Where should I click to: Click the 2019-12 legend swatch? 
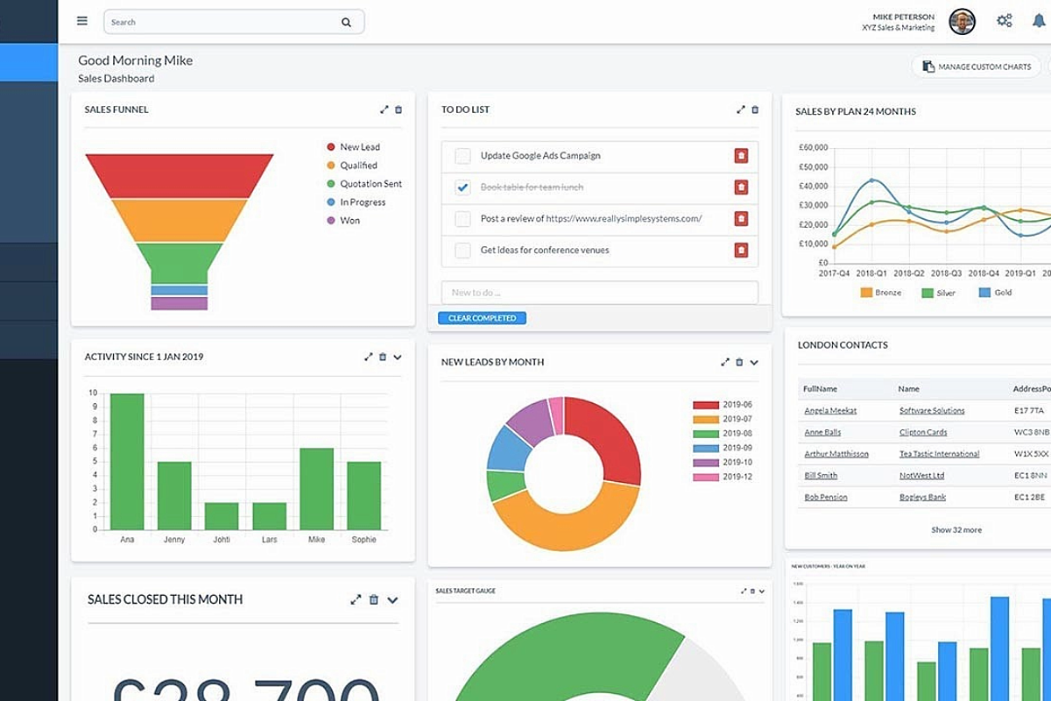click(x=706, y=477)
